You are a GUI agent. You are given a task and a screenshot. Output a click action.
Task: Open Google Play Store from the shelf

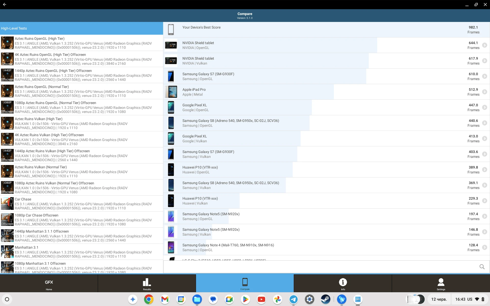[245, 299]
